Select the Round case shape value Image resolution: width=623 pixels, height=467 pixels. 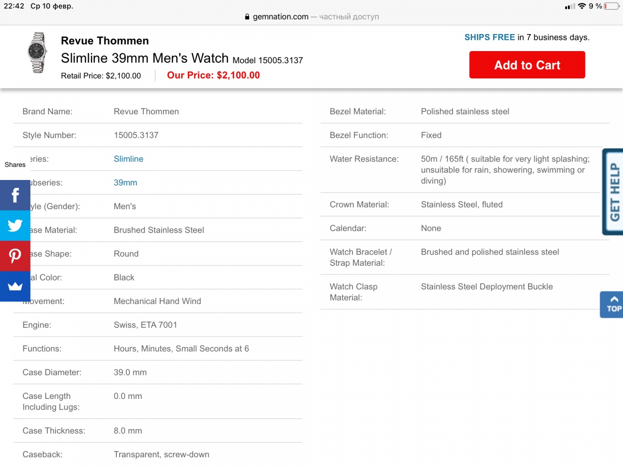coord(126,254)
